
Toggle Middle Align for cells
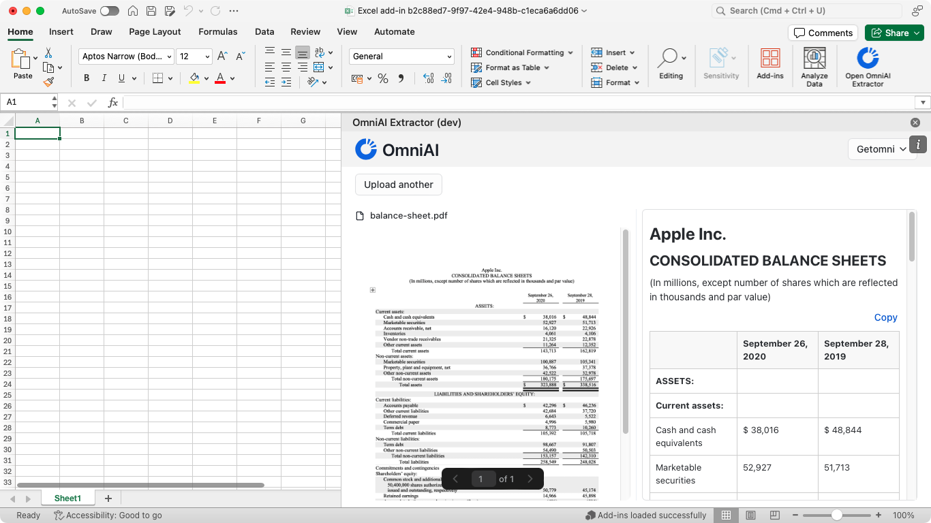point(286,52)
